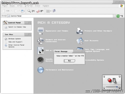
Task: Click the Forward arrow toolbar icon
Action: 16,11
